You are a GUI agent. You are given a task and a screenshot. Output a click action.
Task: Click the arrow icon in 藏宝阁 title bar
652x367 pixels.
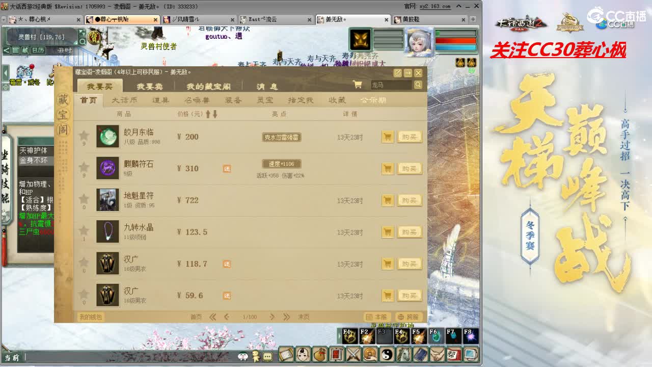[407, 73]
